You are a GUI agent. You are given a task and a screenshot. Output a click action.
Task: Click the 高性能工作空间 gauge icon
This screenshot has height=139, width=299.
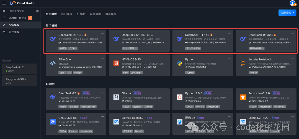click(x=4, y=18)
